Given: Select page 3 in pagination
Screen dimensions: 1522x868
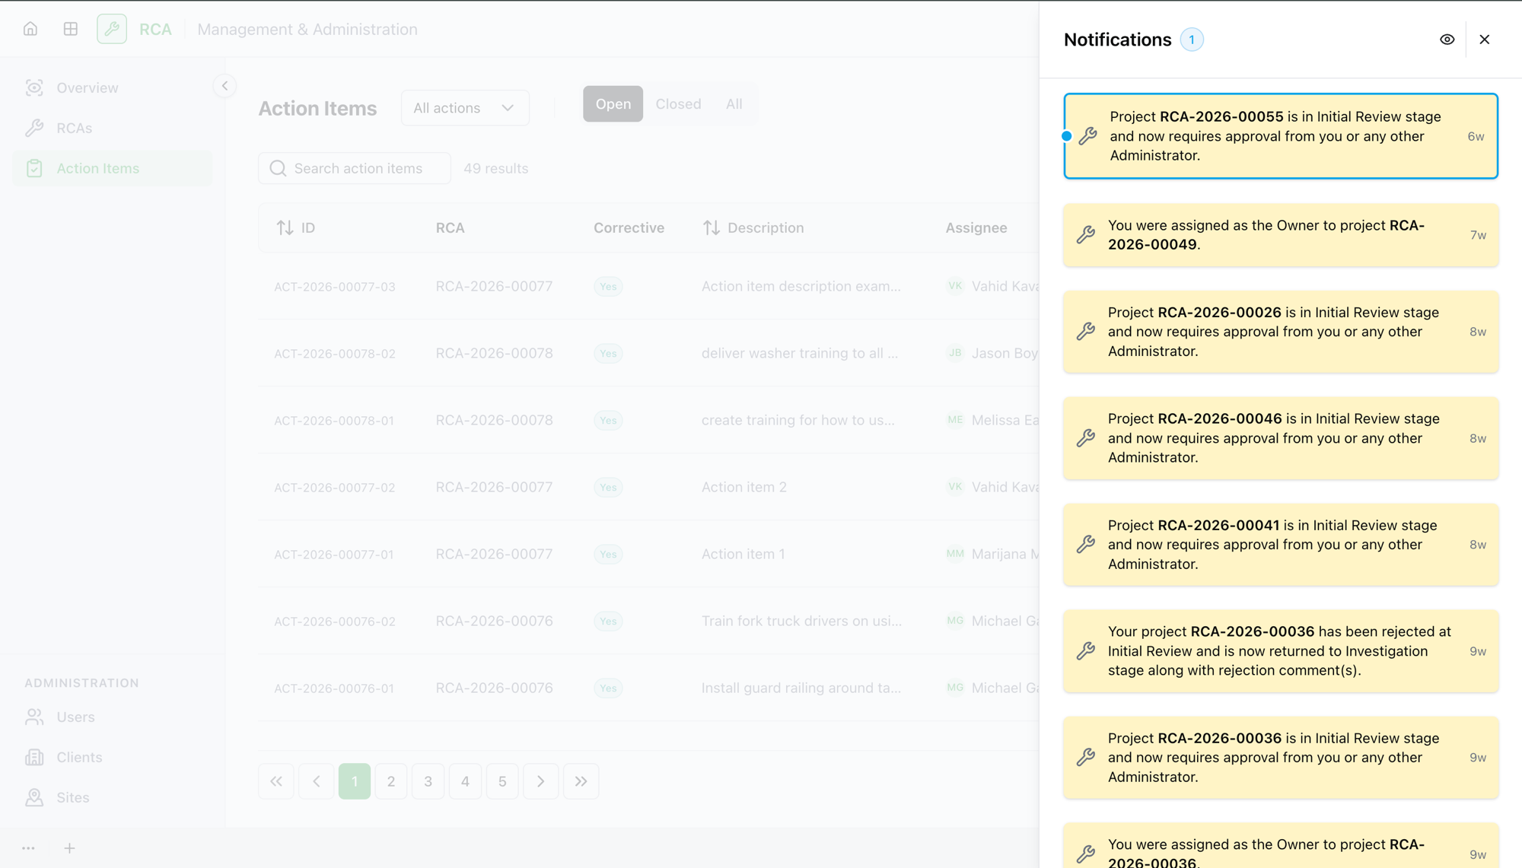Looking at the screenshot, I should [428, 781].
